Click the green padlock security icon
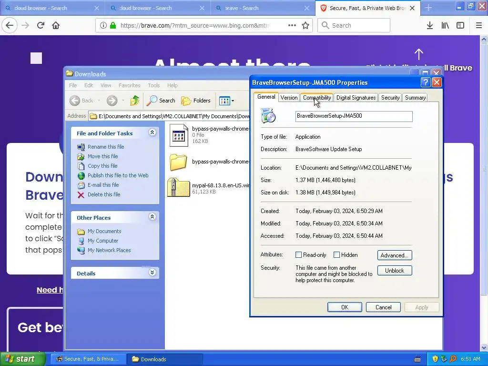488x366 pixels. (113, 25)
